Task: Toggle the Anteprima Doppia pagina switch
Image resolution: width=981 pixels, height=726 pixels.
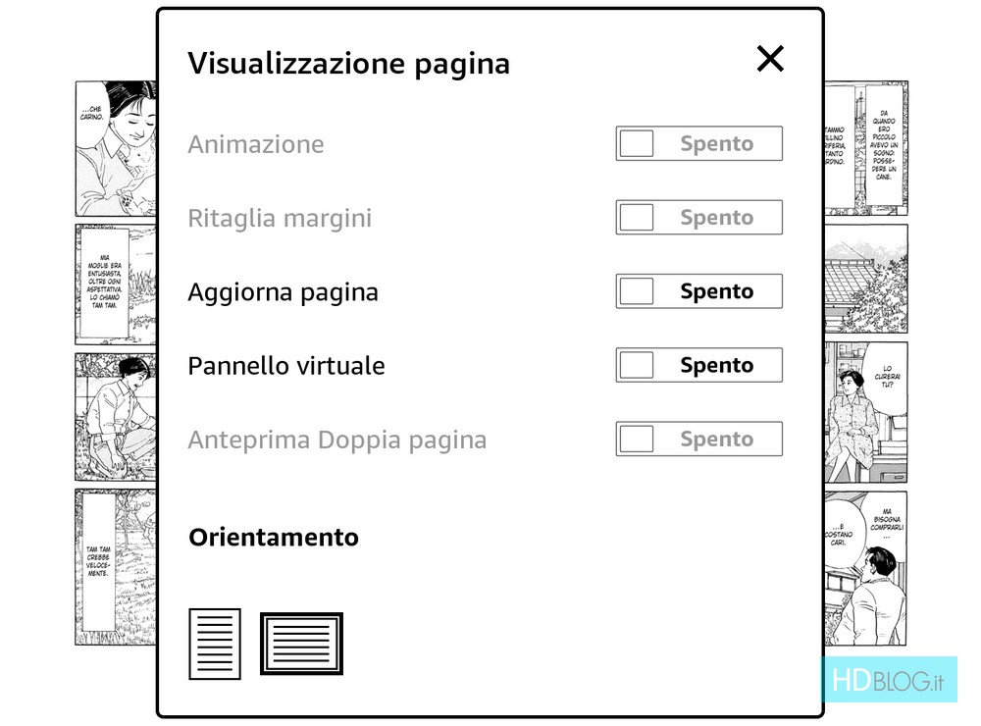Action: (x=698, y=439)
